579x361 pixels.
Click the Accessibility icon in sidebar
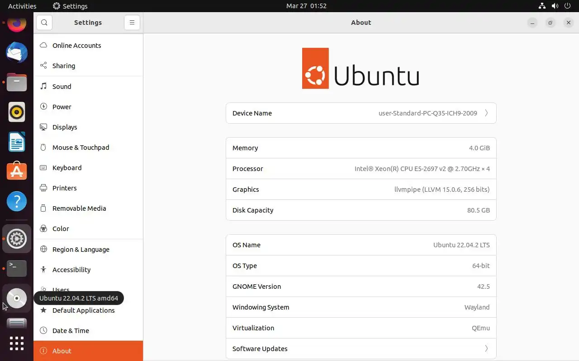point(43,269)
